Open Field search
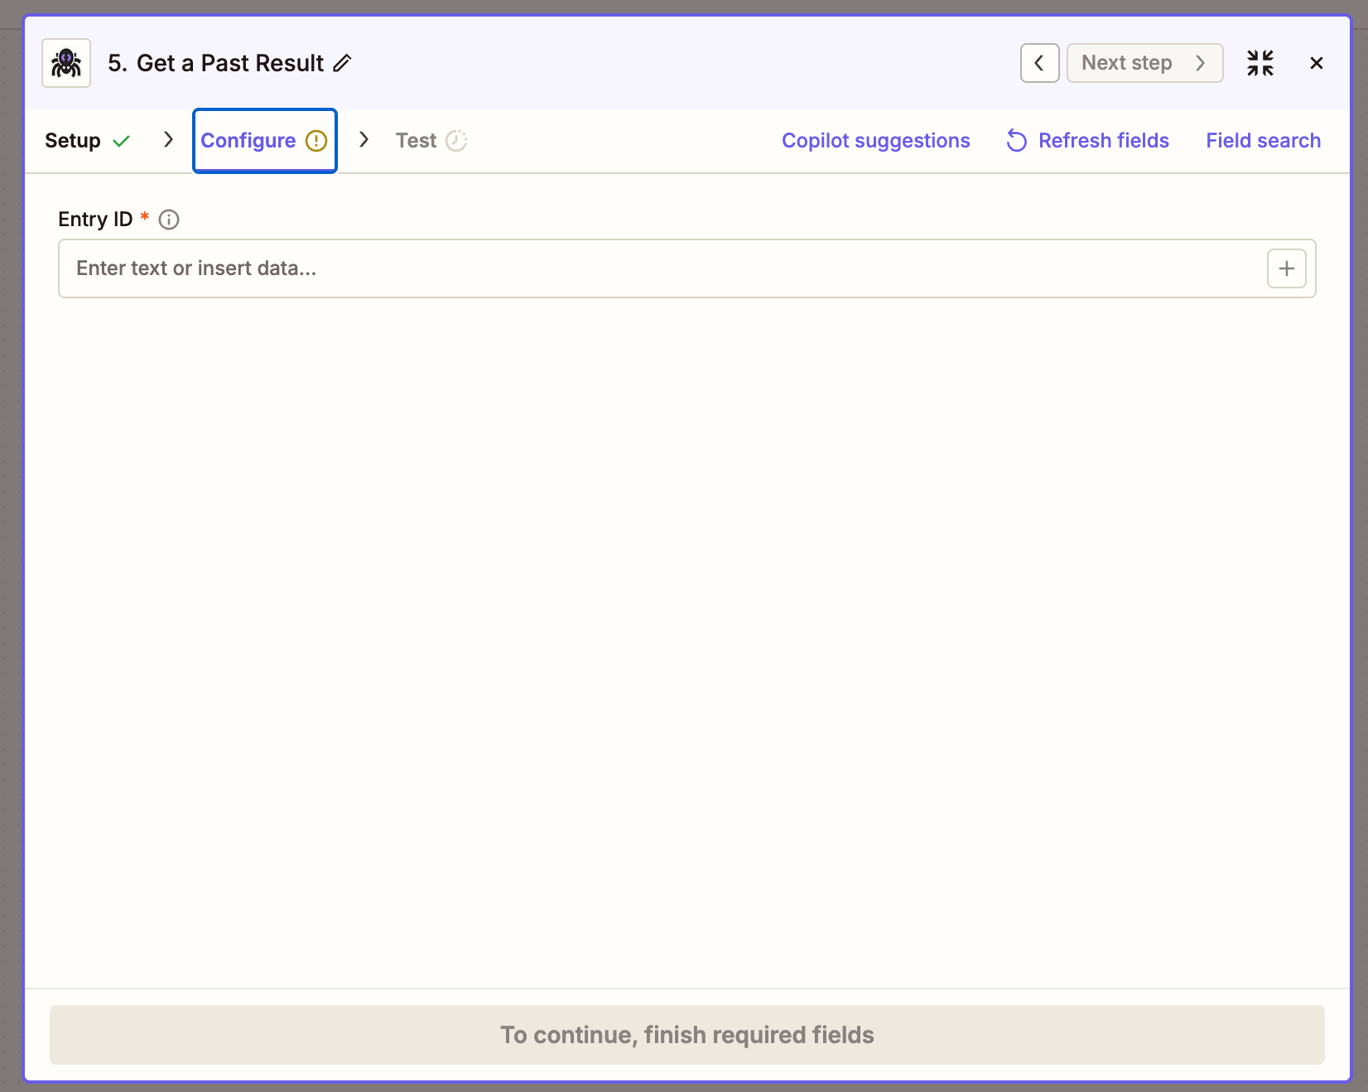This screenshot has height=1092, width=1368. [1263, 141]
